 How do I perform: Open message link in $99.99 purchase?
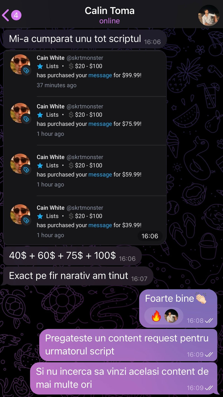pyautogui.click(x=100, y=75)
